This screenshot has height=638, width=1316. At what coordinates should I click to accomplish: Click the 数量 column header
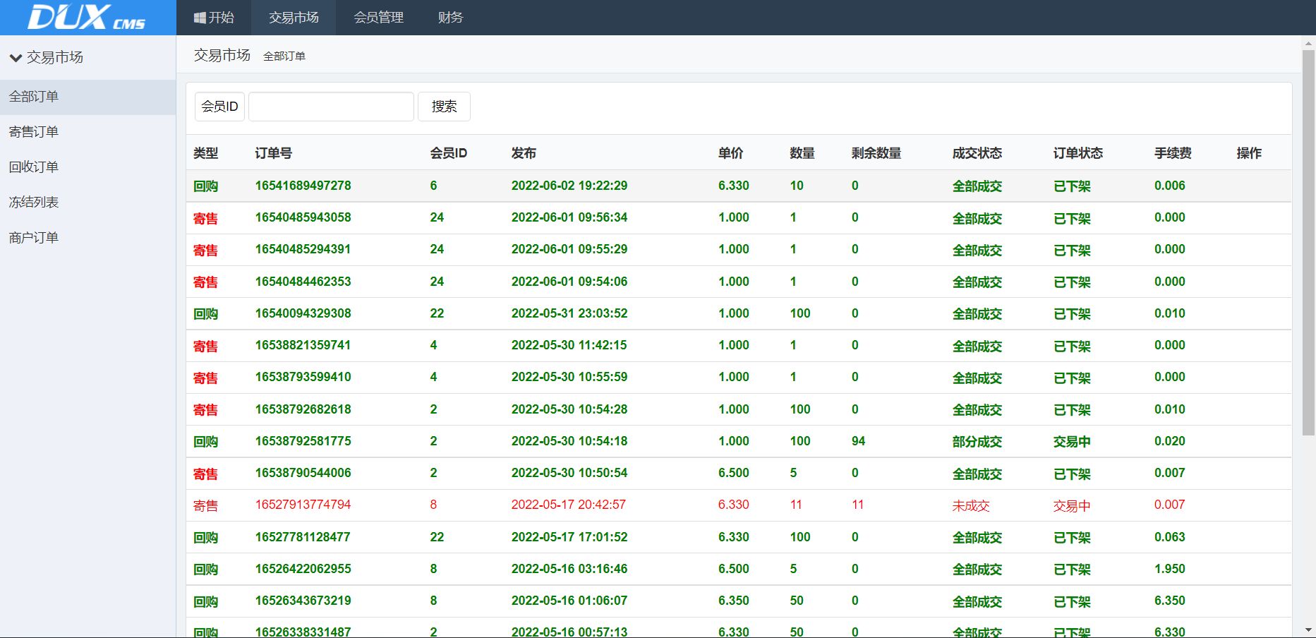coord(802,153)
